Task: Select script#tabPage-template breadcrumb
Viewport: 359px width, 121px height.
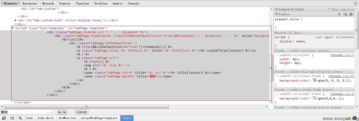Action: coord(99,118)
